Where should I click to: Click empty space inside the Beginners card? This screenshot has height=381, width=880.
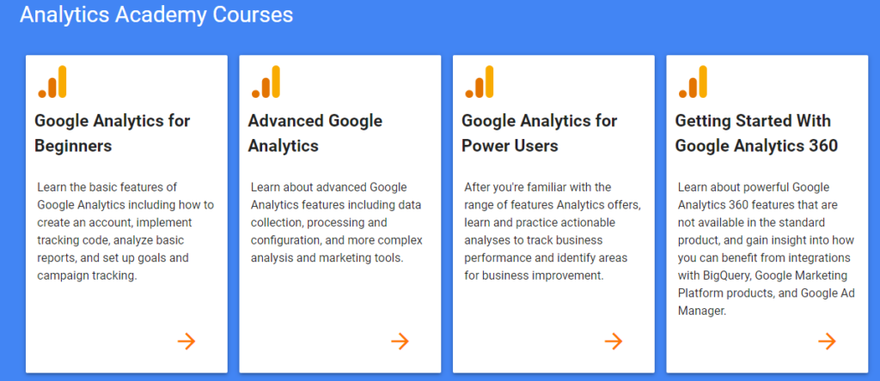coord(103,317)
